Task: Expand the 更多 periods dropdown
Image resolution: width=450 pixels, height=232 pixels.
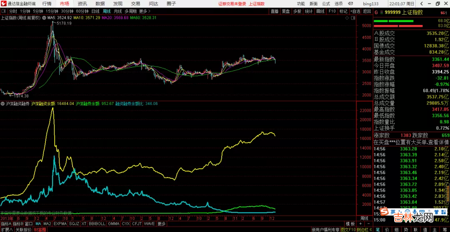Action: tap(144, 11)
